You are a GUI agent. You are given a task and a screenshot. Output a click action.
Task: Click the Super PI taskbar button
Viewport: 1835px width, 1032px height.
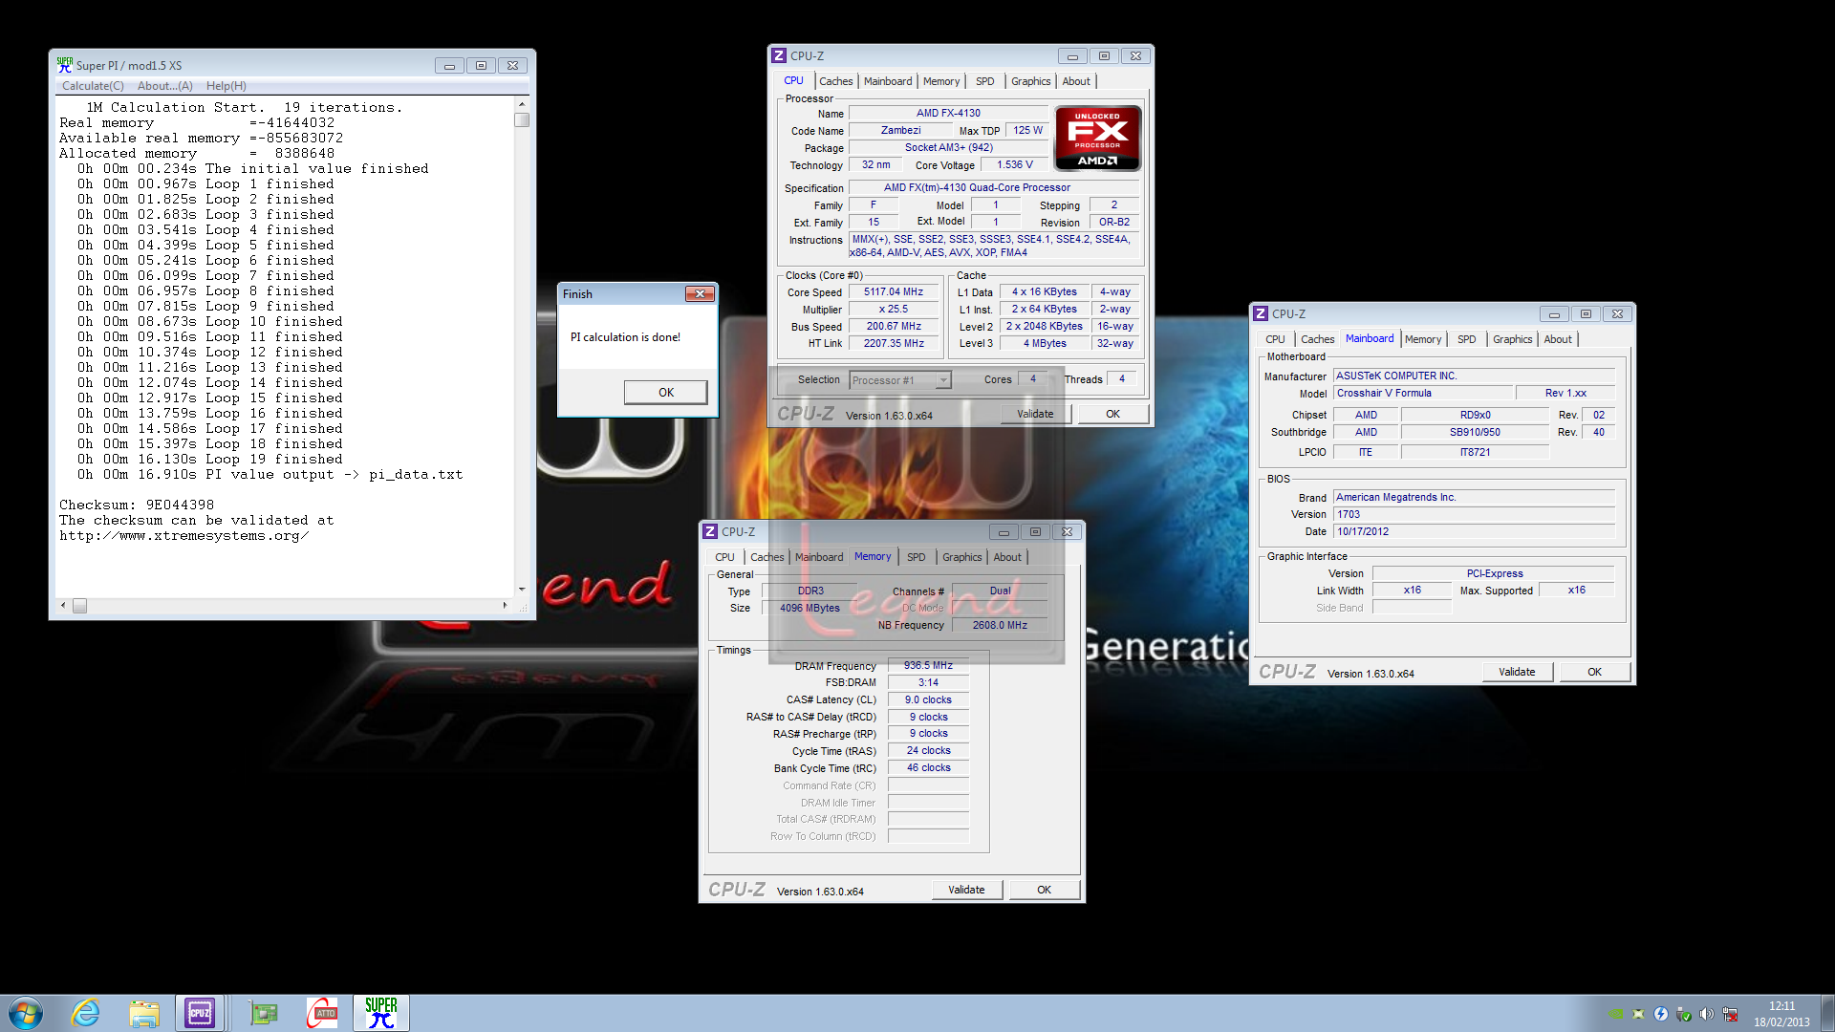[x=381, y=1013]
